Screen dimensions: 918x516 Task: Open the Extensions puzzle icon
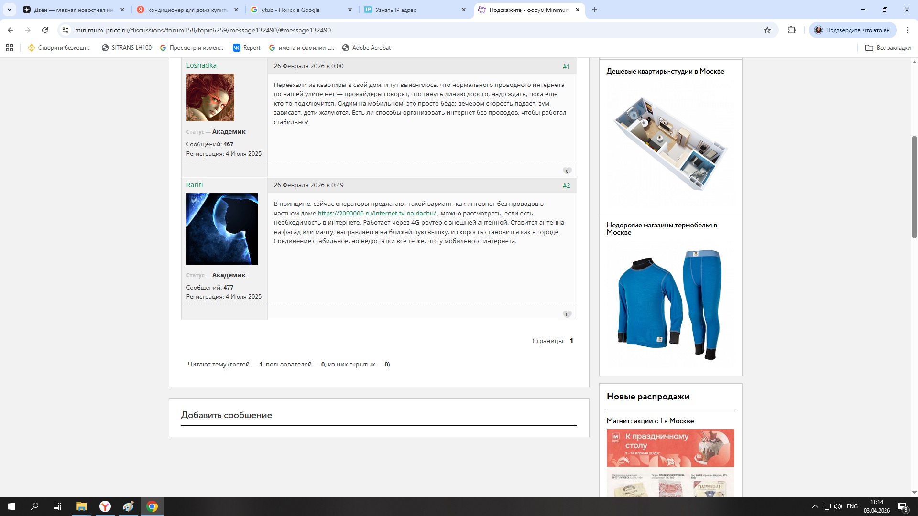point(792,30)
